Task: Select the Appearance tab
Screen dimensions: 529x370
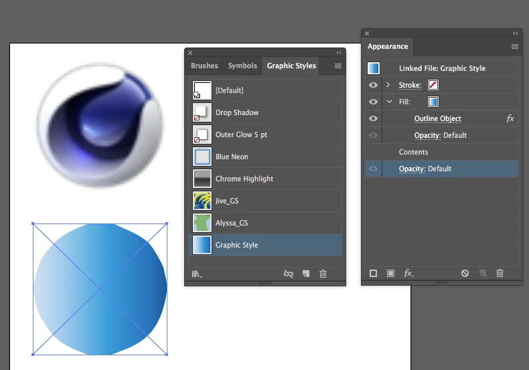Action: pyautogui.click(x=388, y=47)
